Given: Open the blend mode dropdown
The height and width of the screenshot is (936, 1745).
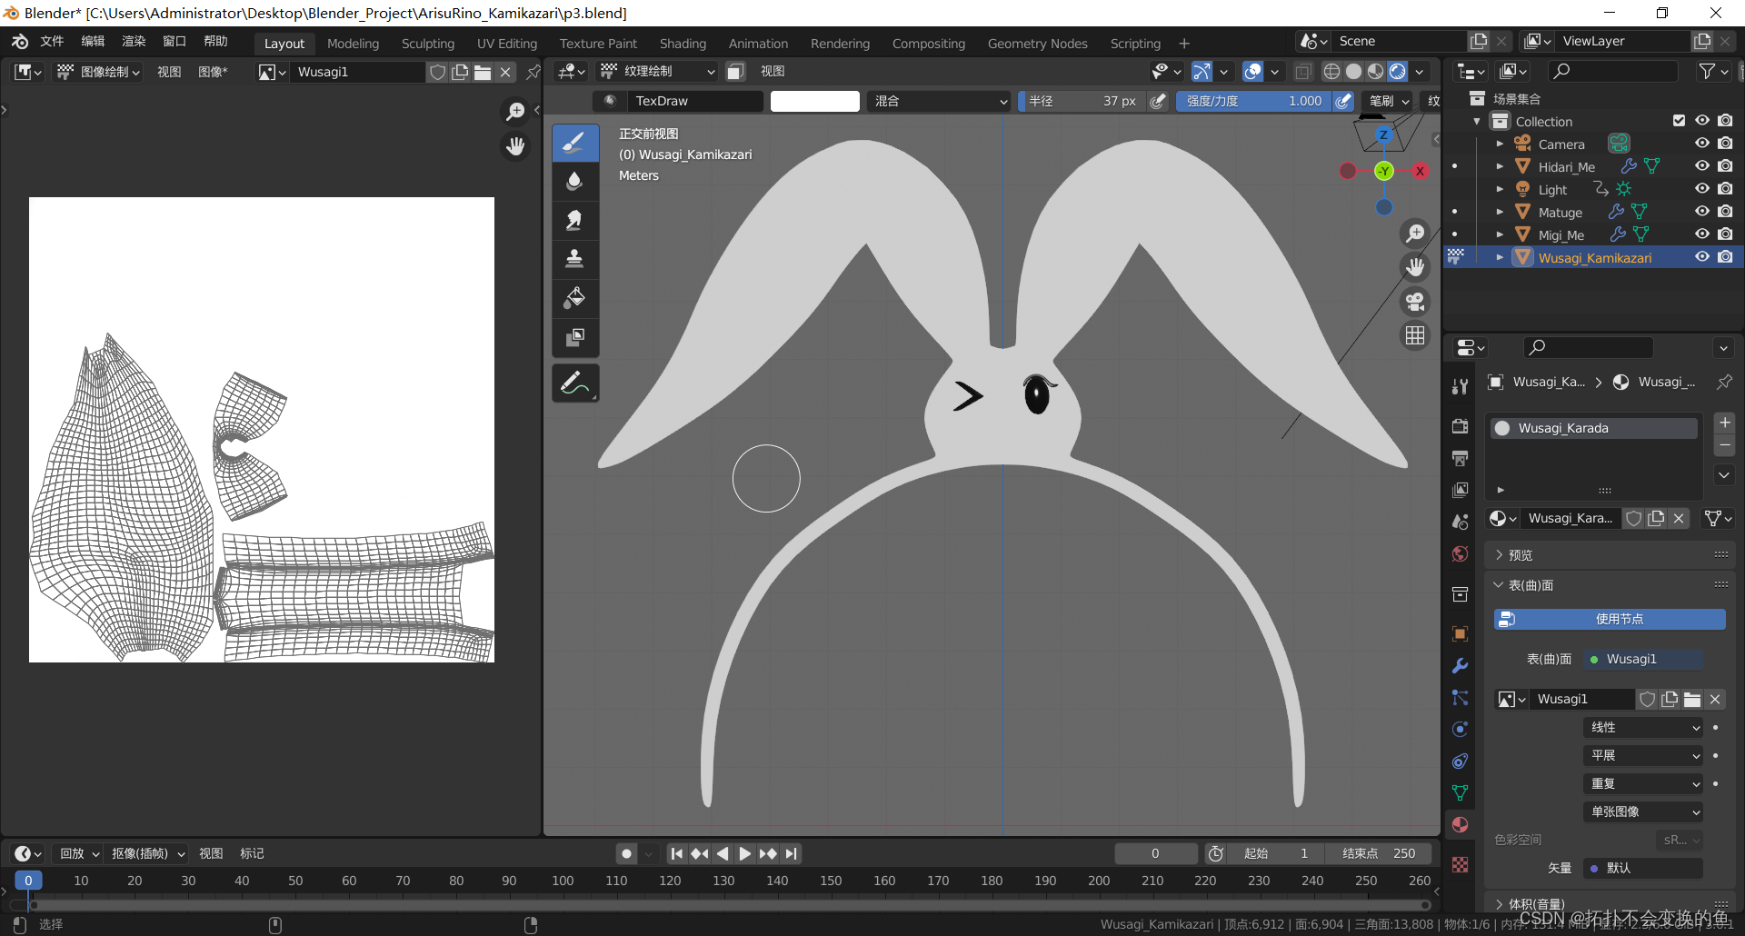Looking at the screenshot, I should [940, 101].
